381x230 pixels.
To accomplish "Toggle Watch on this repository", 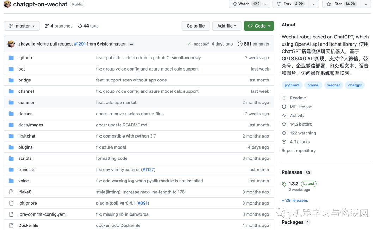I will coord(246,4).
